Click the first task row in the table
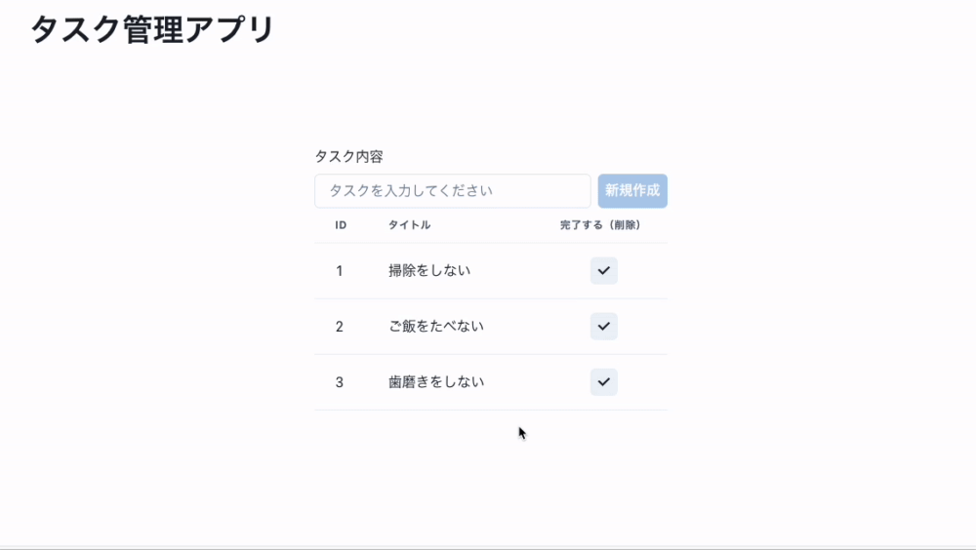Image resolution: width=976 pixels, height=550 pixels. 491,271
